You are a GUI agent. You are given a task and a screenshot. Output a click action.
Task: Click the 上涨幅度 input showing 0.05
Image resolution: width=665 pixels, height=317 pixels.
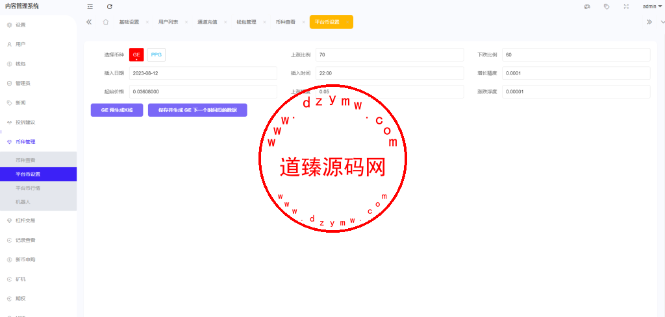390,91
